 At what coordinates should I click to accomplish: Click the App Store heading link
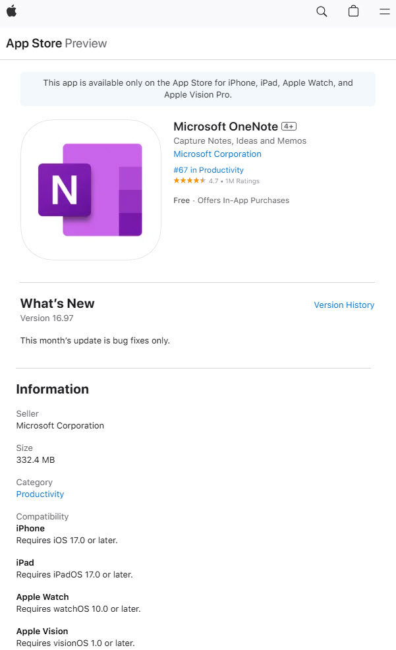[34, 43]
